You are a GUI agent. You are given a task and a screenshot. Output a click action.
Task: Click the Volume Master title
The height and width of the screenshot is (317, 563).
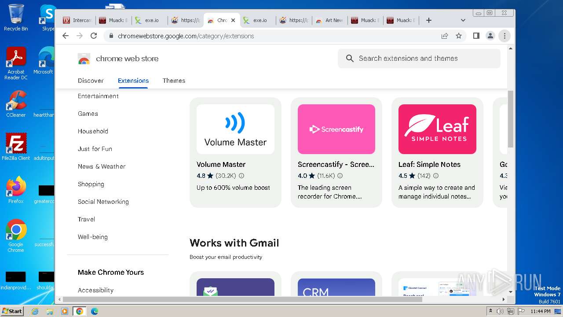pyautogui.click(x=221, y=164)
